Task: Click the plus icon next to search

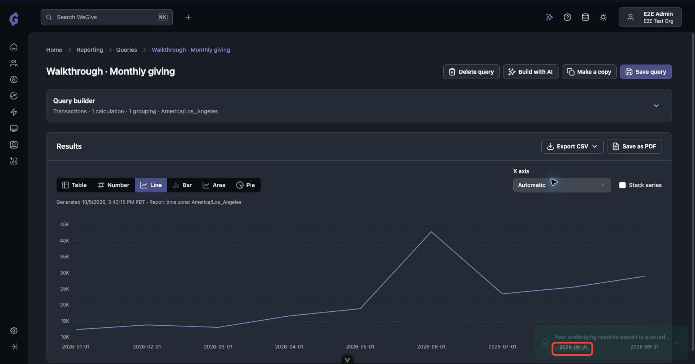Action: click(x=188, y=17)
